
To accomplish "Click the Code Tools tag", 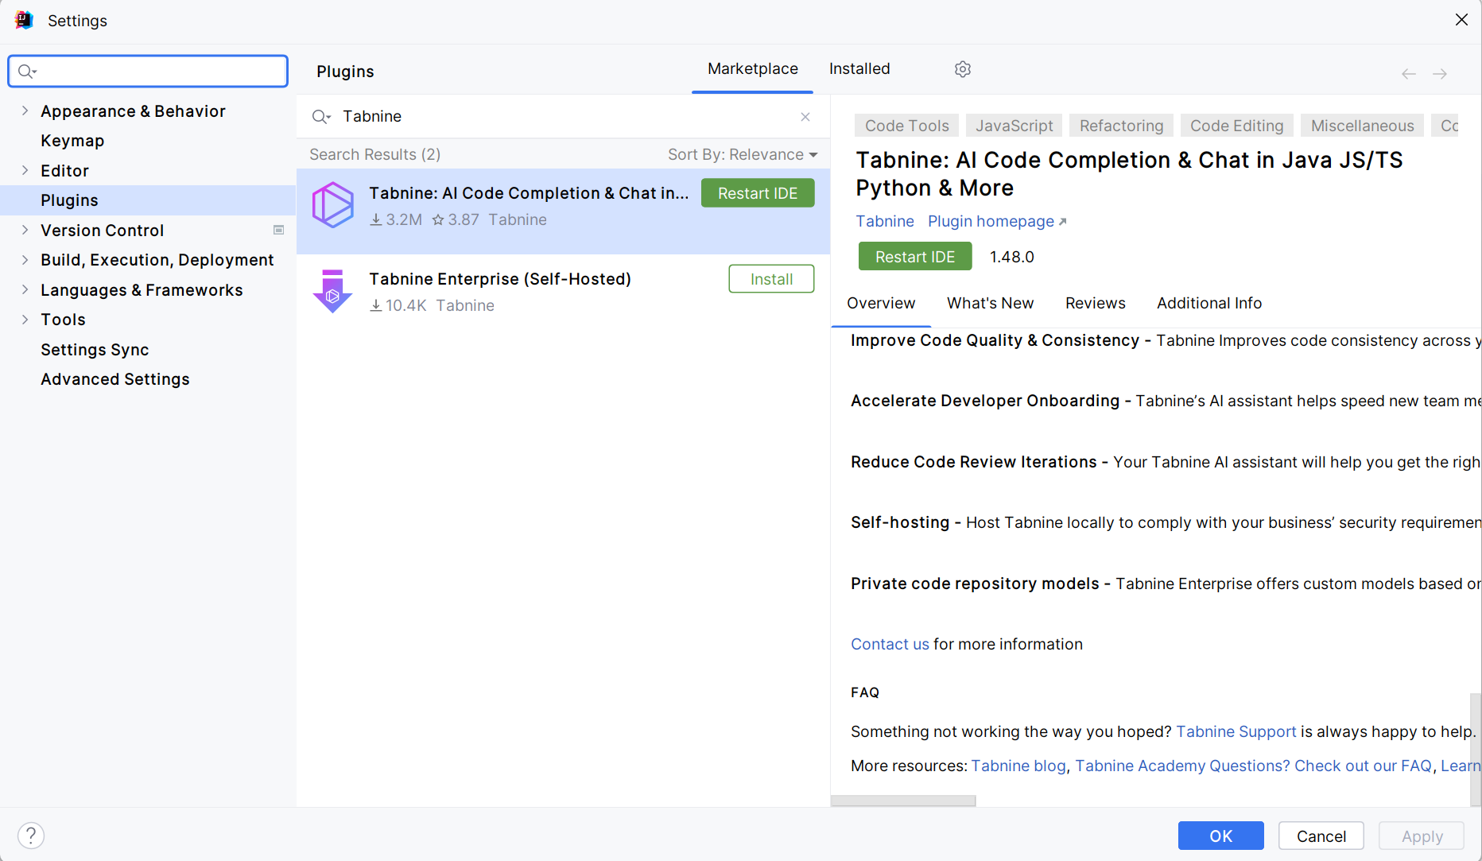I will coord(907,126).
